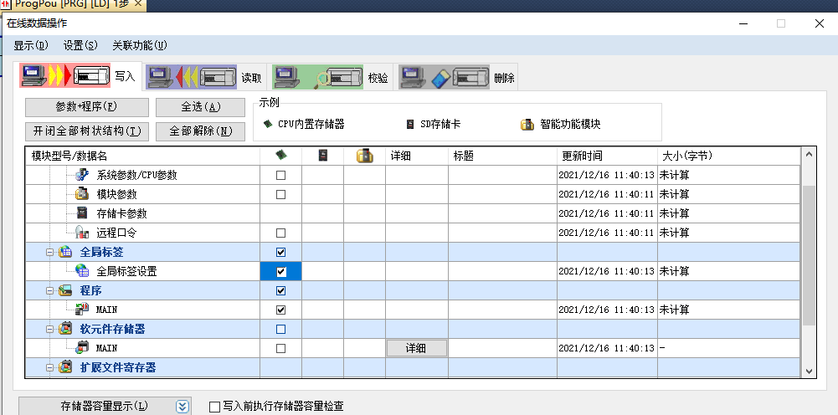Click the 更新时间 column header
The image size is (838, 415).
[607, 156]
